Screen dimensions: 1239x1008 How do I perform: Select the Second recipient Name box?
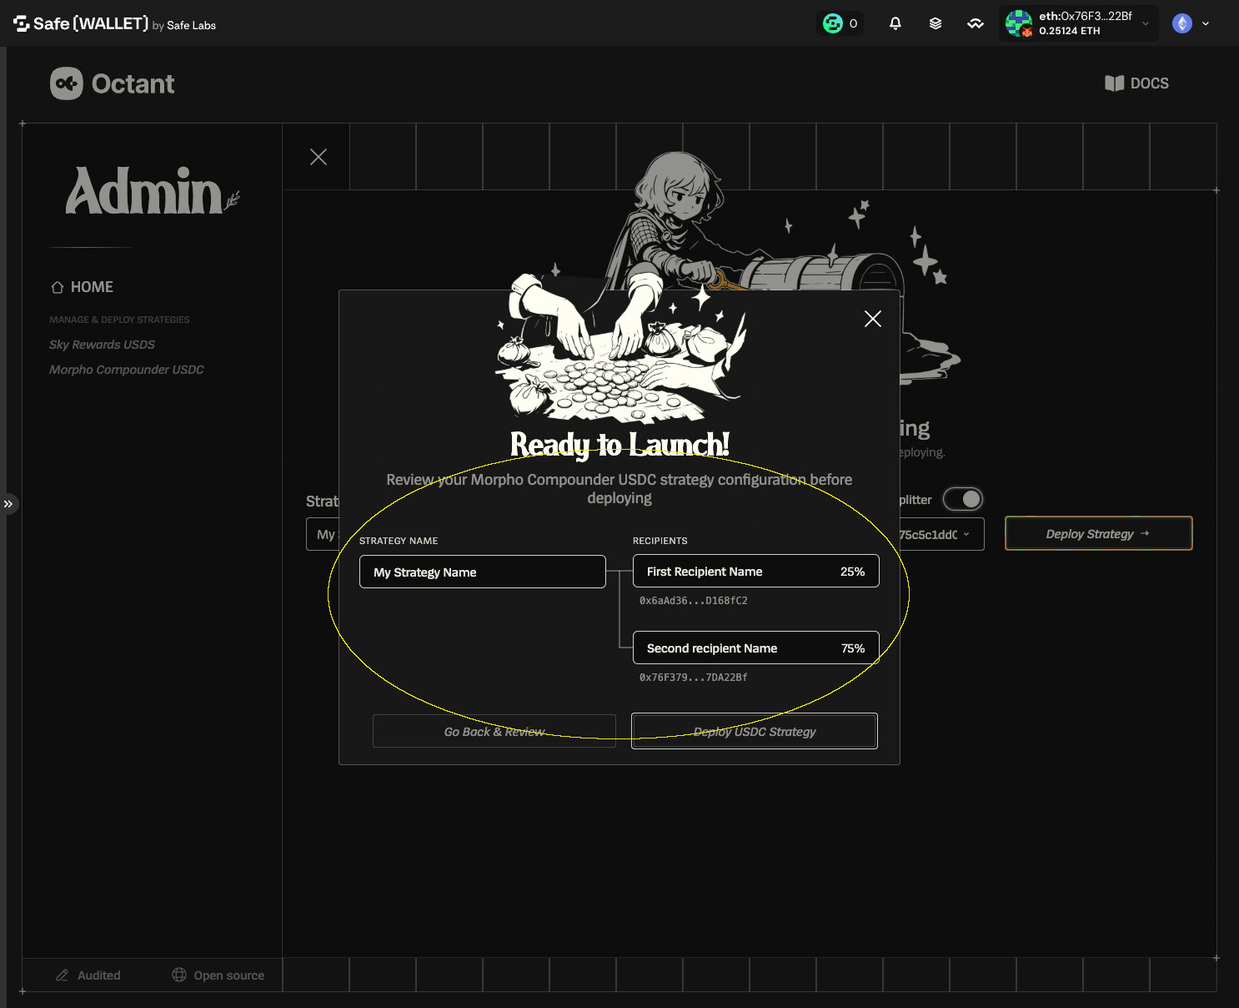coord(756,648)
